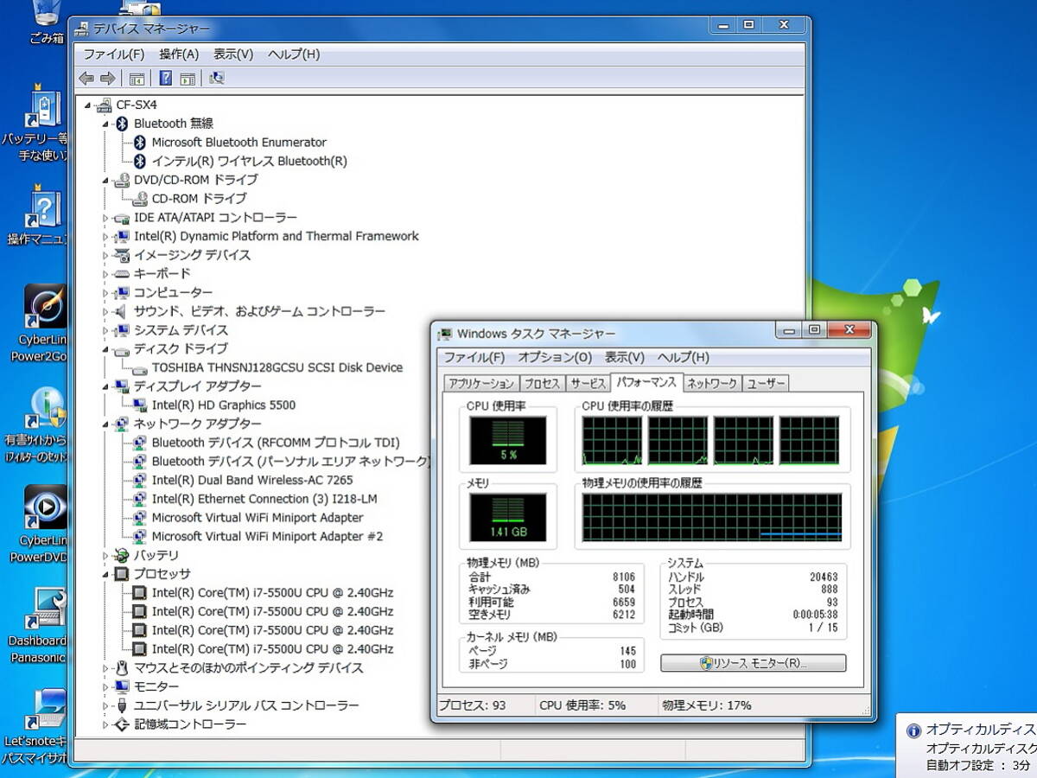Collapse the プロセッサ (Processor) category
This screenshot has height=778, width=1037.
pos(106,574)
